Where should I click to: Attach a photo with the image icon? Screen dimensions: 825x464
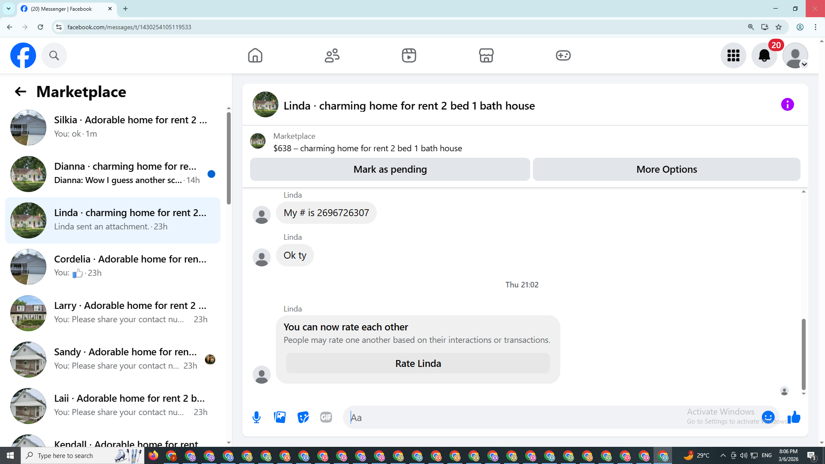pos(280,417)
